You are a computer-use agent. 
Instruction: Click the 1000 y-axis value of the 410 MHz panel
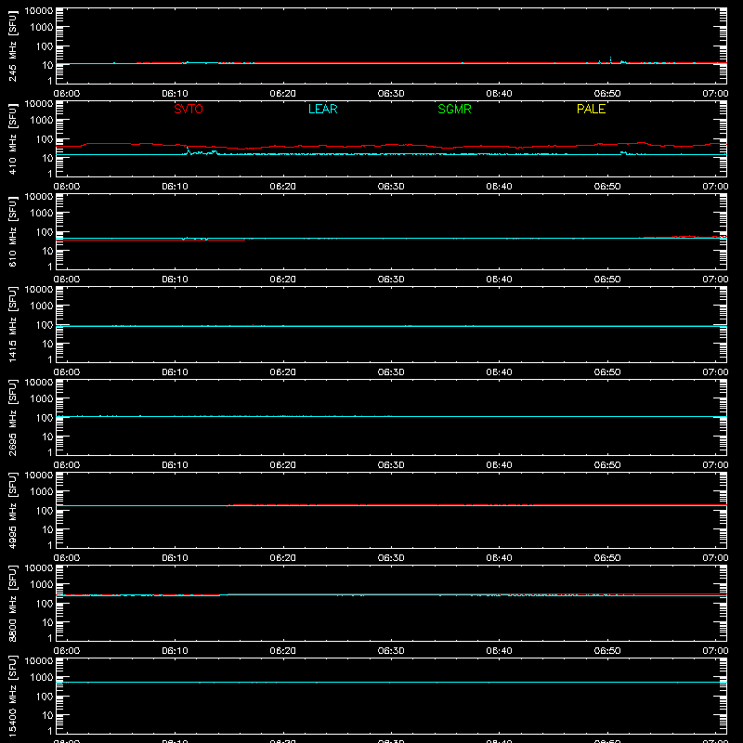(42, 121)
